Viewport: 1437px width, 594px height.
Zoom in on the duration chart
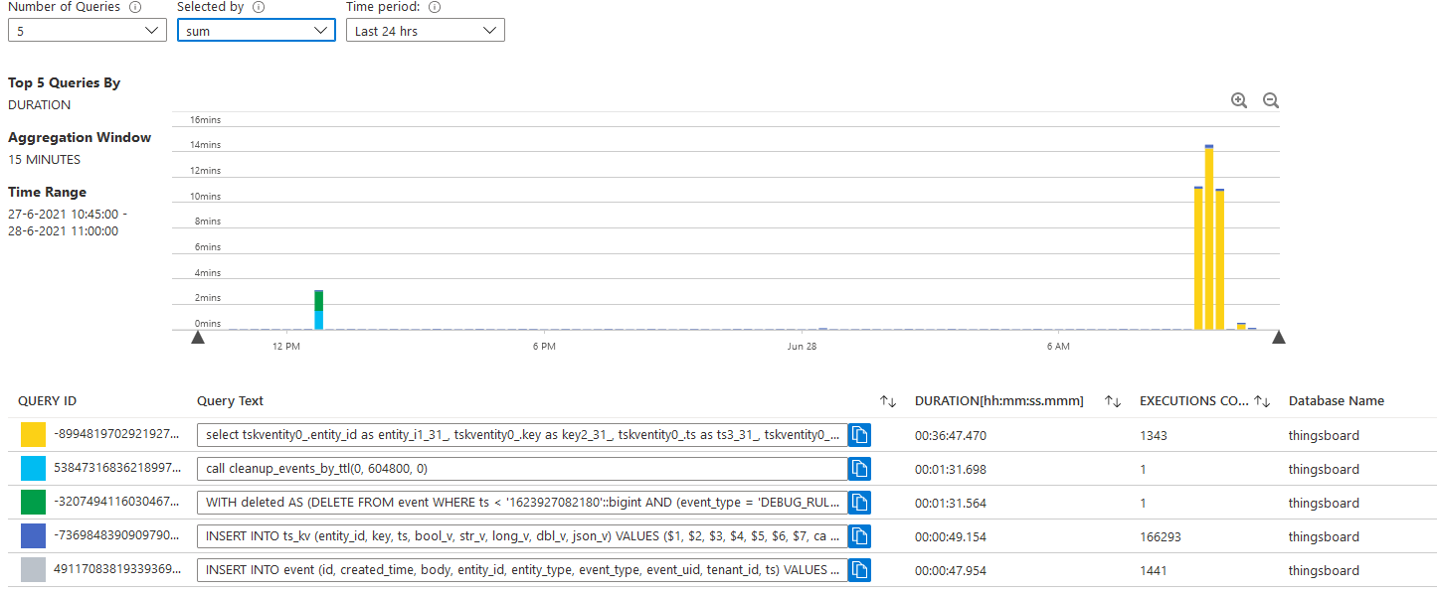[1239, 100]
